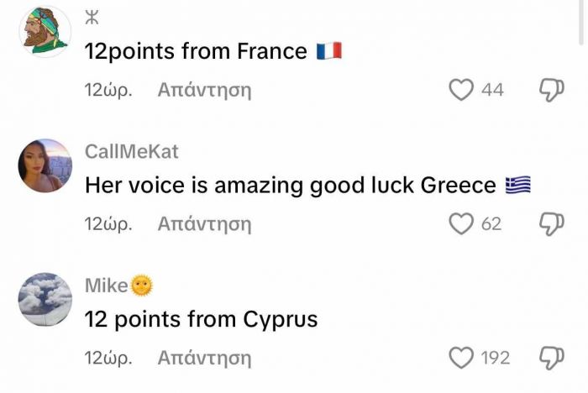The height and width of the screenshot is (393, 588).
Task: Like the "12points from France" comment
Action: [x=461, y=90]
